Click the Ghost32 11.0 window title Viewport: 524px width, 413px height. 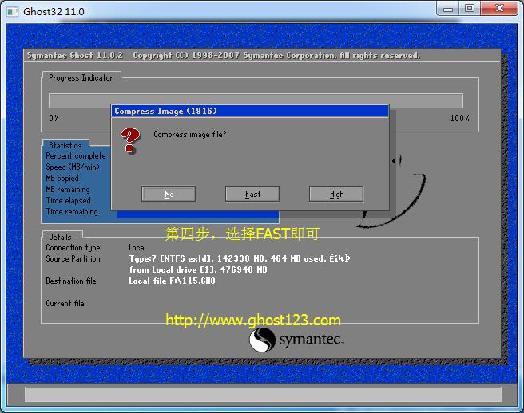(x=54, y=12)
